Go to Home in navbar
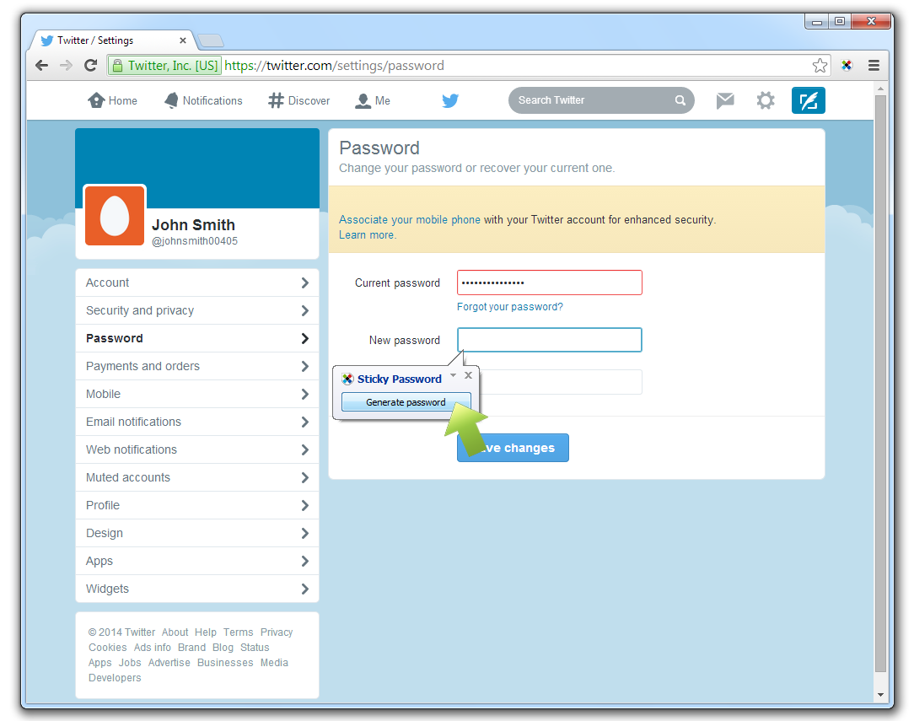The height and width of the screenshot is (721, 914). coord(112,100)
